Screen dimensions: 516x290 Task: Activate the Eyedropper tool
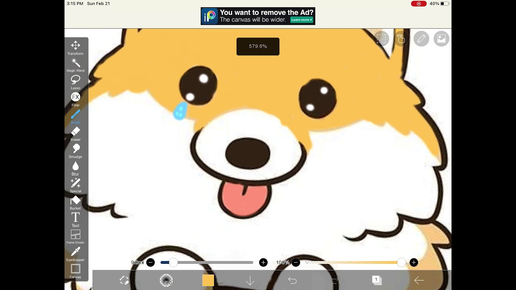pos(75,255)
